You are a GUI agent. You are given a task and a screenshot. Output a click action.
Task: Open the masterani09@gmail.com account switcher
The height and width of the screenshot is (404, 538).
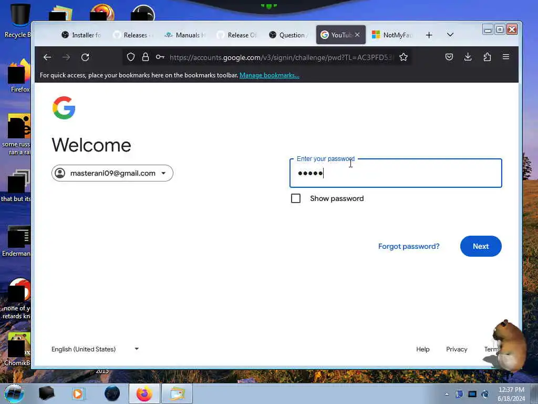[x=112, y=173]
